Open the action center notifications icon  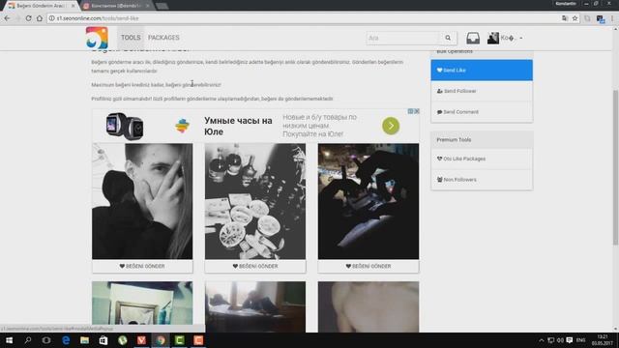coord(570,340)
